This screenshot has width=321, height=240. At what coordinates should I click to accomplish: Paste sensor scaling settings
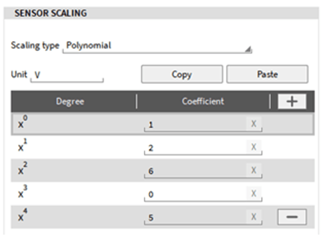coord(267,74)
